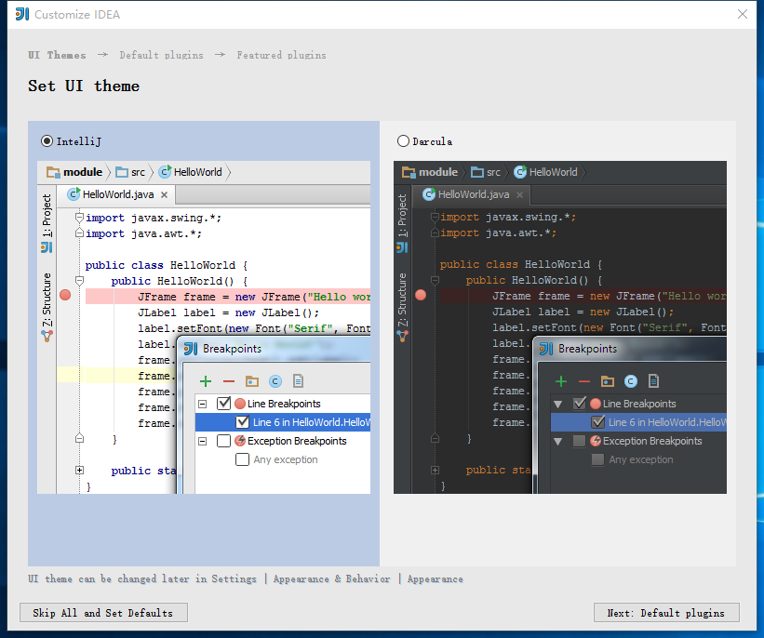Viewport: 764px width, 638px height.
Task: Click document icon in Darcula Breakpoints toolbar
Action: pyautogui.click(x=654, y=381)
